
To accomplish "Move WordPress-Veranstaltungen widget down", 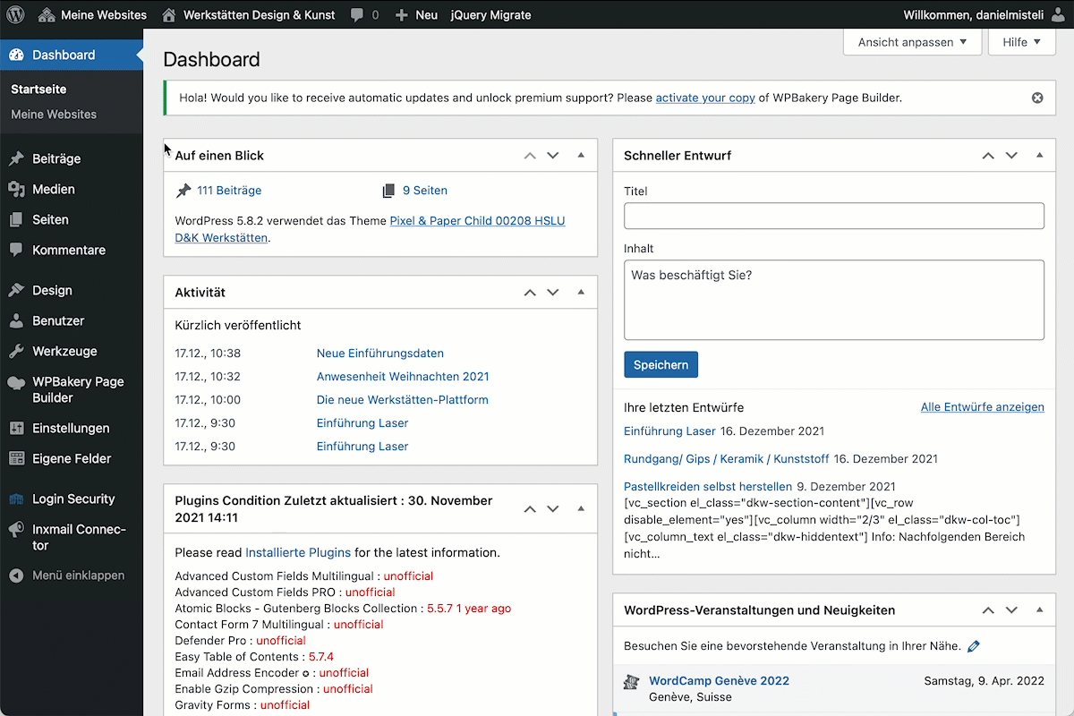I will (1011, 609).
